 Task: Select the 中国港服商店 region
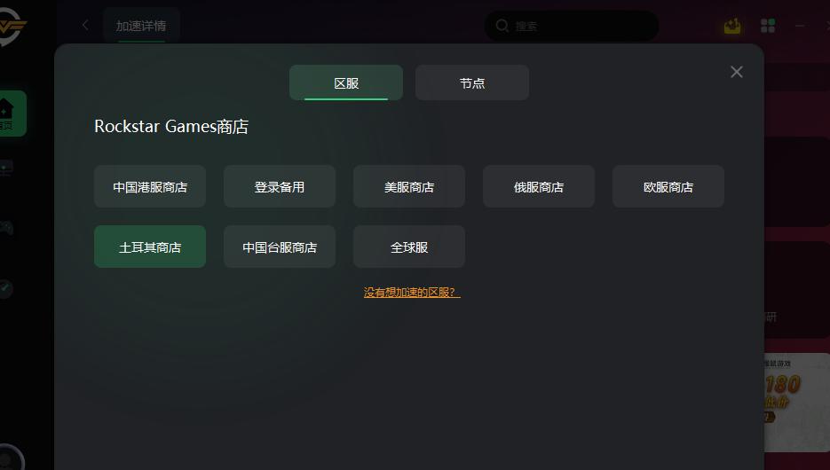[150, 186]
